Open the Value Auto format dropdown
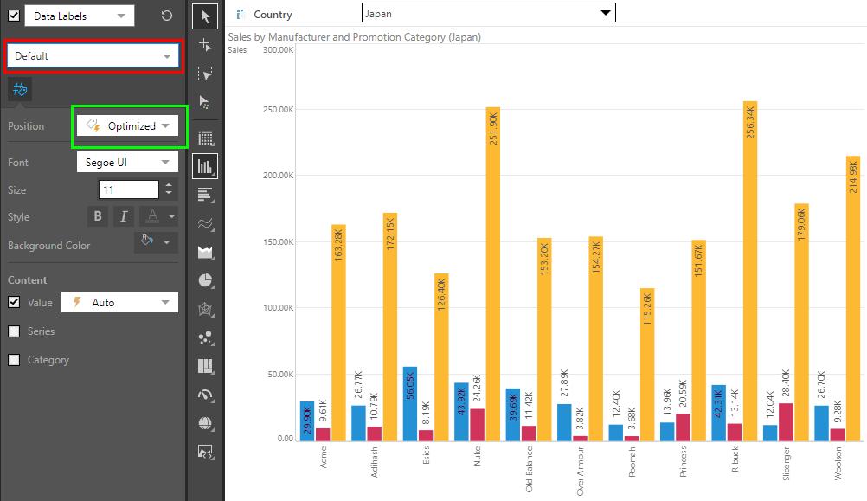This screenshot has height=501, width=867. pos(120,302)
